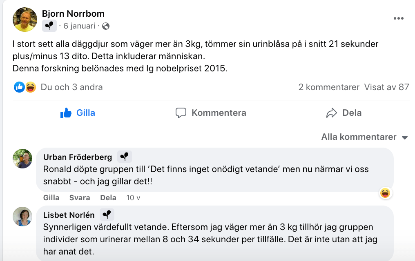Screen dimensions: 415x261
Task: Click Svara under Urban's comment
Action: click(80, 198)
